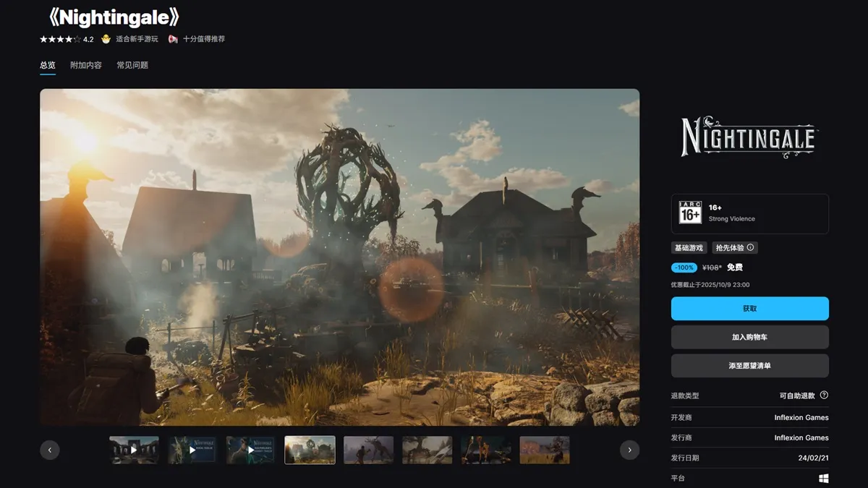Click the main game screenshot

point(339,257)
